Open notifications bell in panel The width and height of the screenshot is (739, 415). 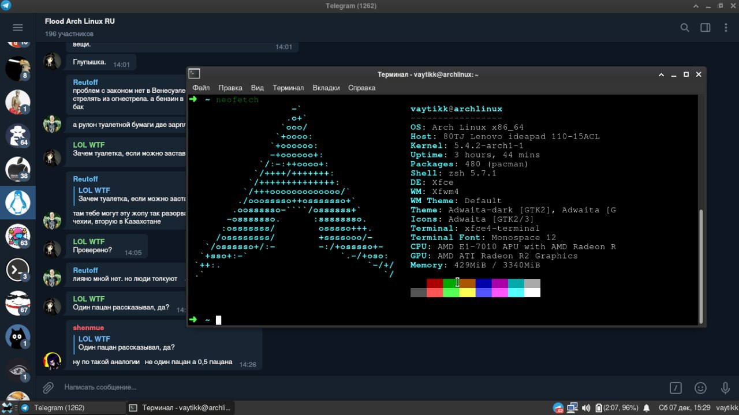pos(647,407)
